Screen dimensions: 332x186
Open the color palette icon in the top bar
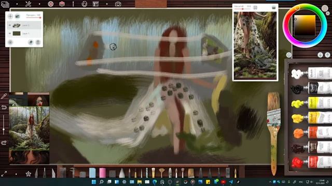pos(84,4)
